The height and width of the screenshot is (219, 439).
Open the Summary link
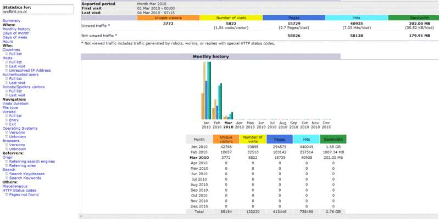(x=12, y=21)
